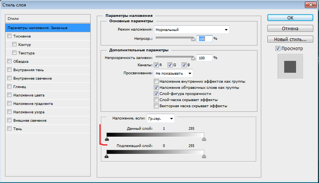Click the Непрозр. opacity slider thumb

click(193, 38)
